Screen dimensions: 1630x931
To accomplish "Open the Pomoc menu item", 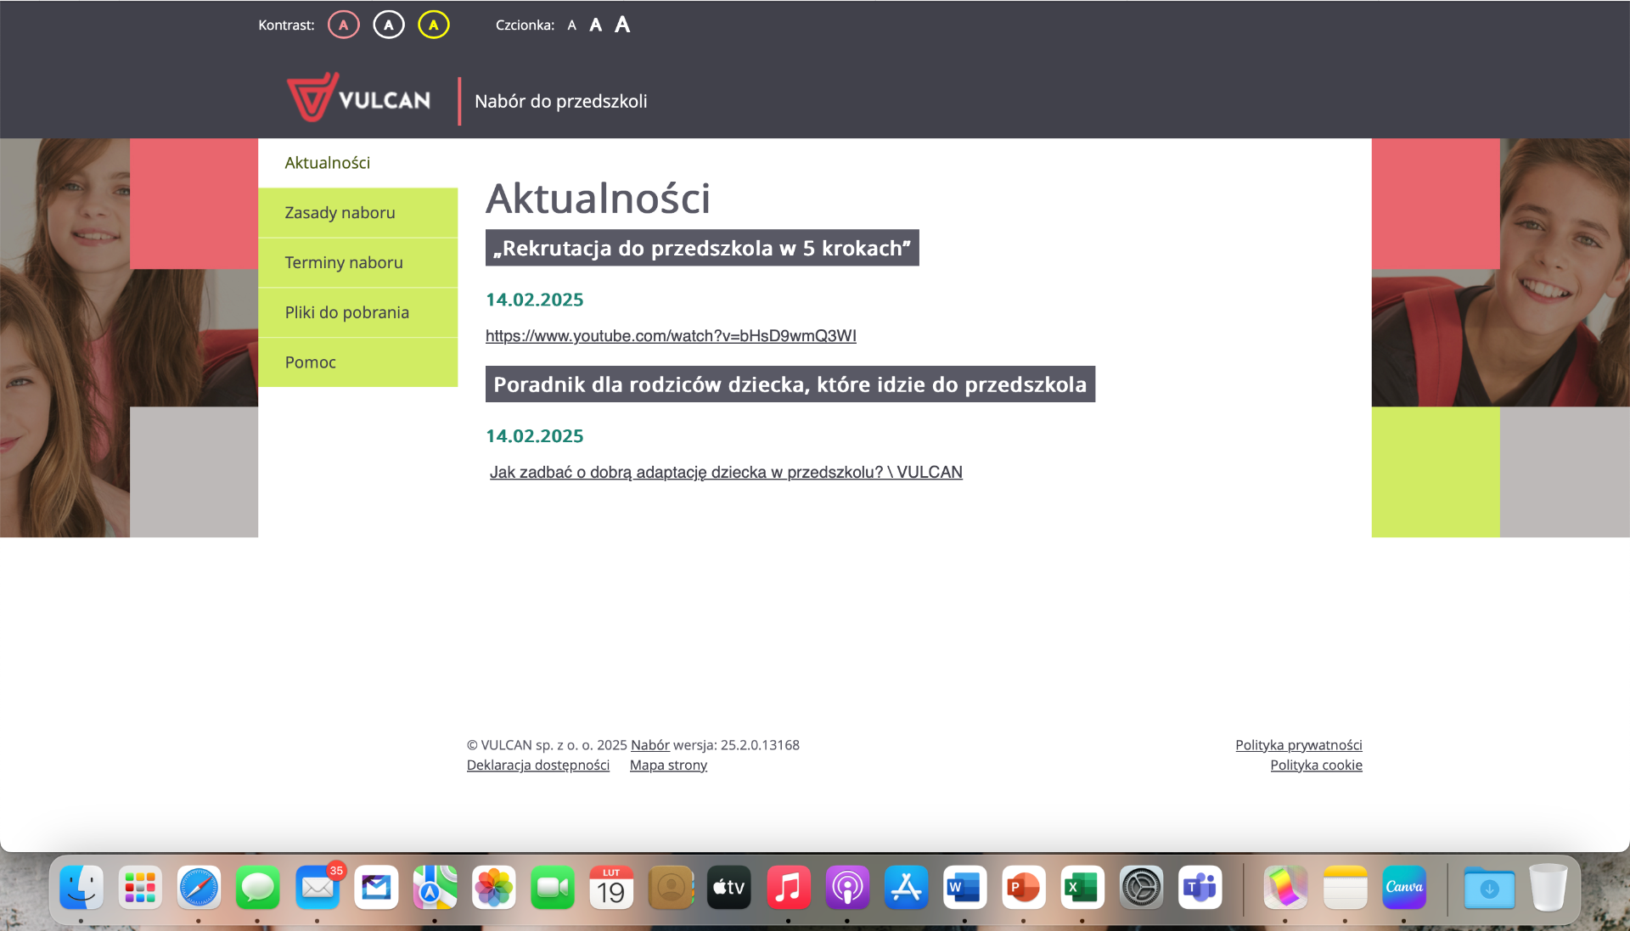I will coord(311,362).
